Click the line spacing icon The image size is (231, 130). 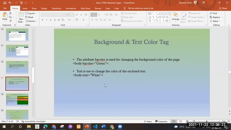coord(116,14)
